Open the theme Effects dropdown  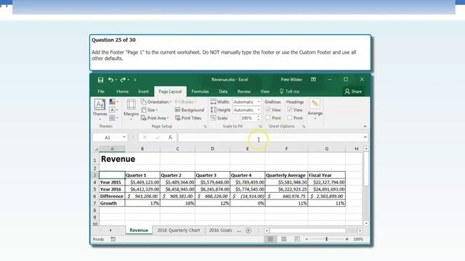coord(113,117)
